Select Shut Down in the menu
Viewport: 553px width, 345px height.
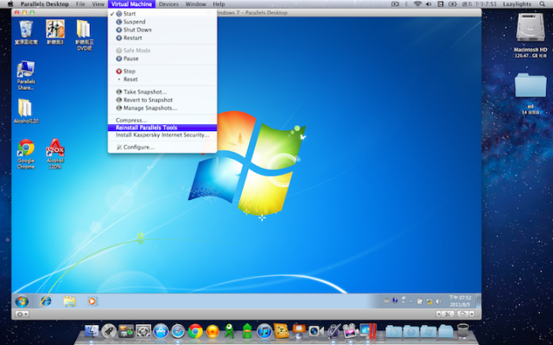(x=162, y=30)
